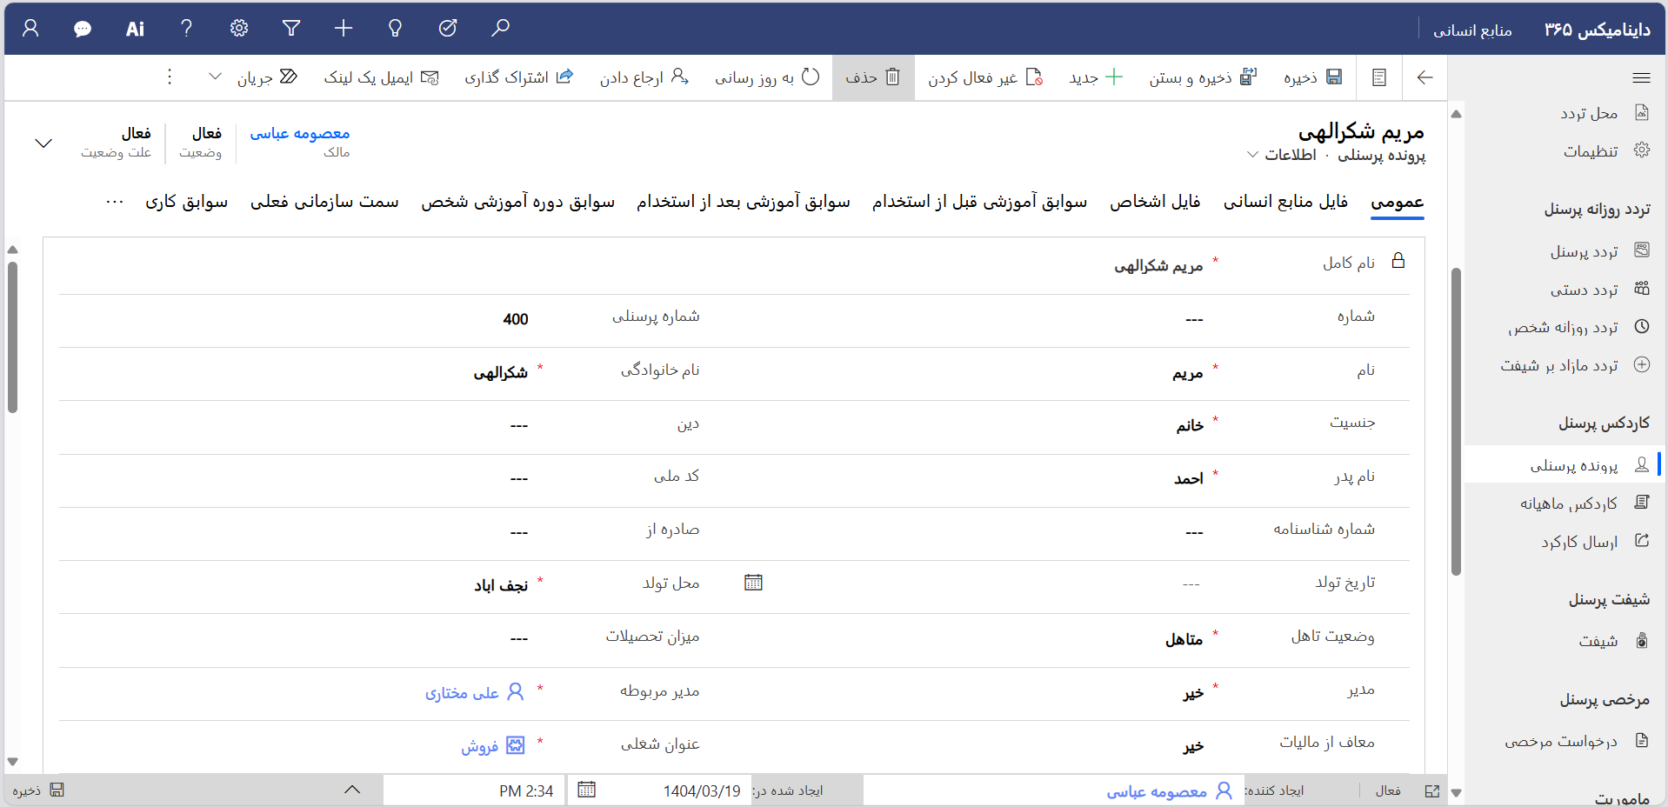
Task: Open manager link علی مختاری
Action: point(463,692)
